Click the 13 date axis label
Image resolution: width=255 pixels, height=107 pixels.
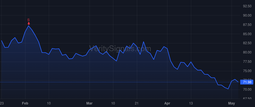[x=191, y=103]
